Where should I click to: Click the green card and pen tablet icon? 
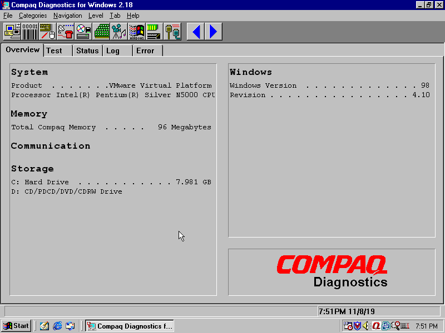(x=154, y=32)
